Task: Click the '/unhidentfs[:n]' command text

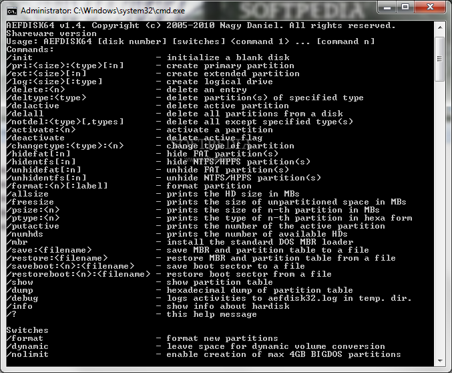Action: coord(47,178)
